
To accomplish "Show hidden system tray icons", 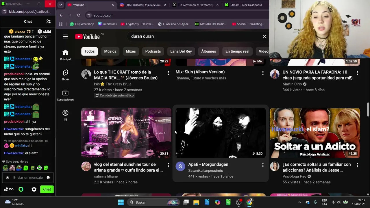I will (300, 202).
